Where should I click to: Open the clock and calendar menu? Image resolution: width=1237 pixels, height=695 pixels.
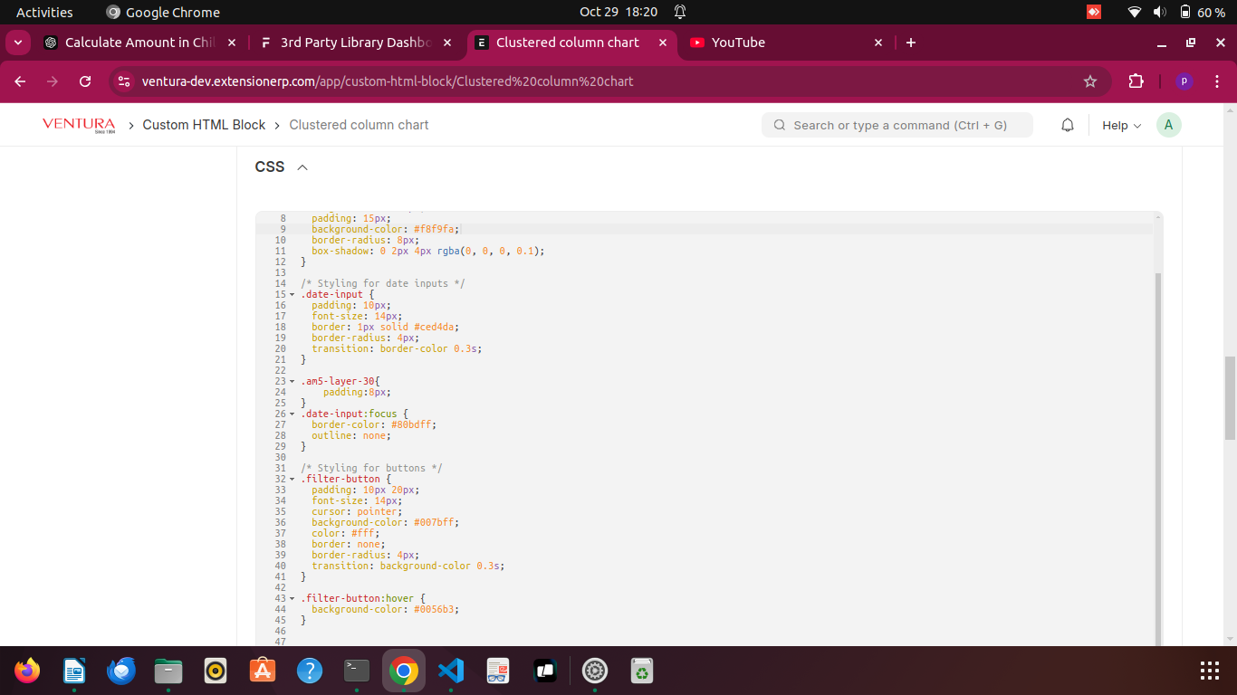click(618, 12)
